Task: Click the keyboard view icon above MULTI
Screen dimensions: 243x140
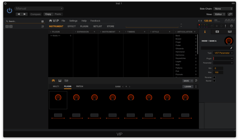Action: pos(60,81)
